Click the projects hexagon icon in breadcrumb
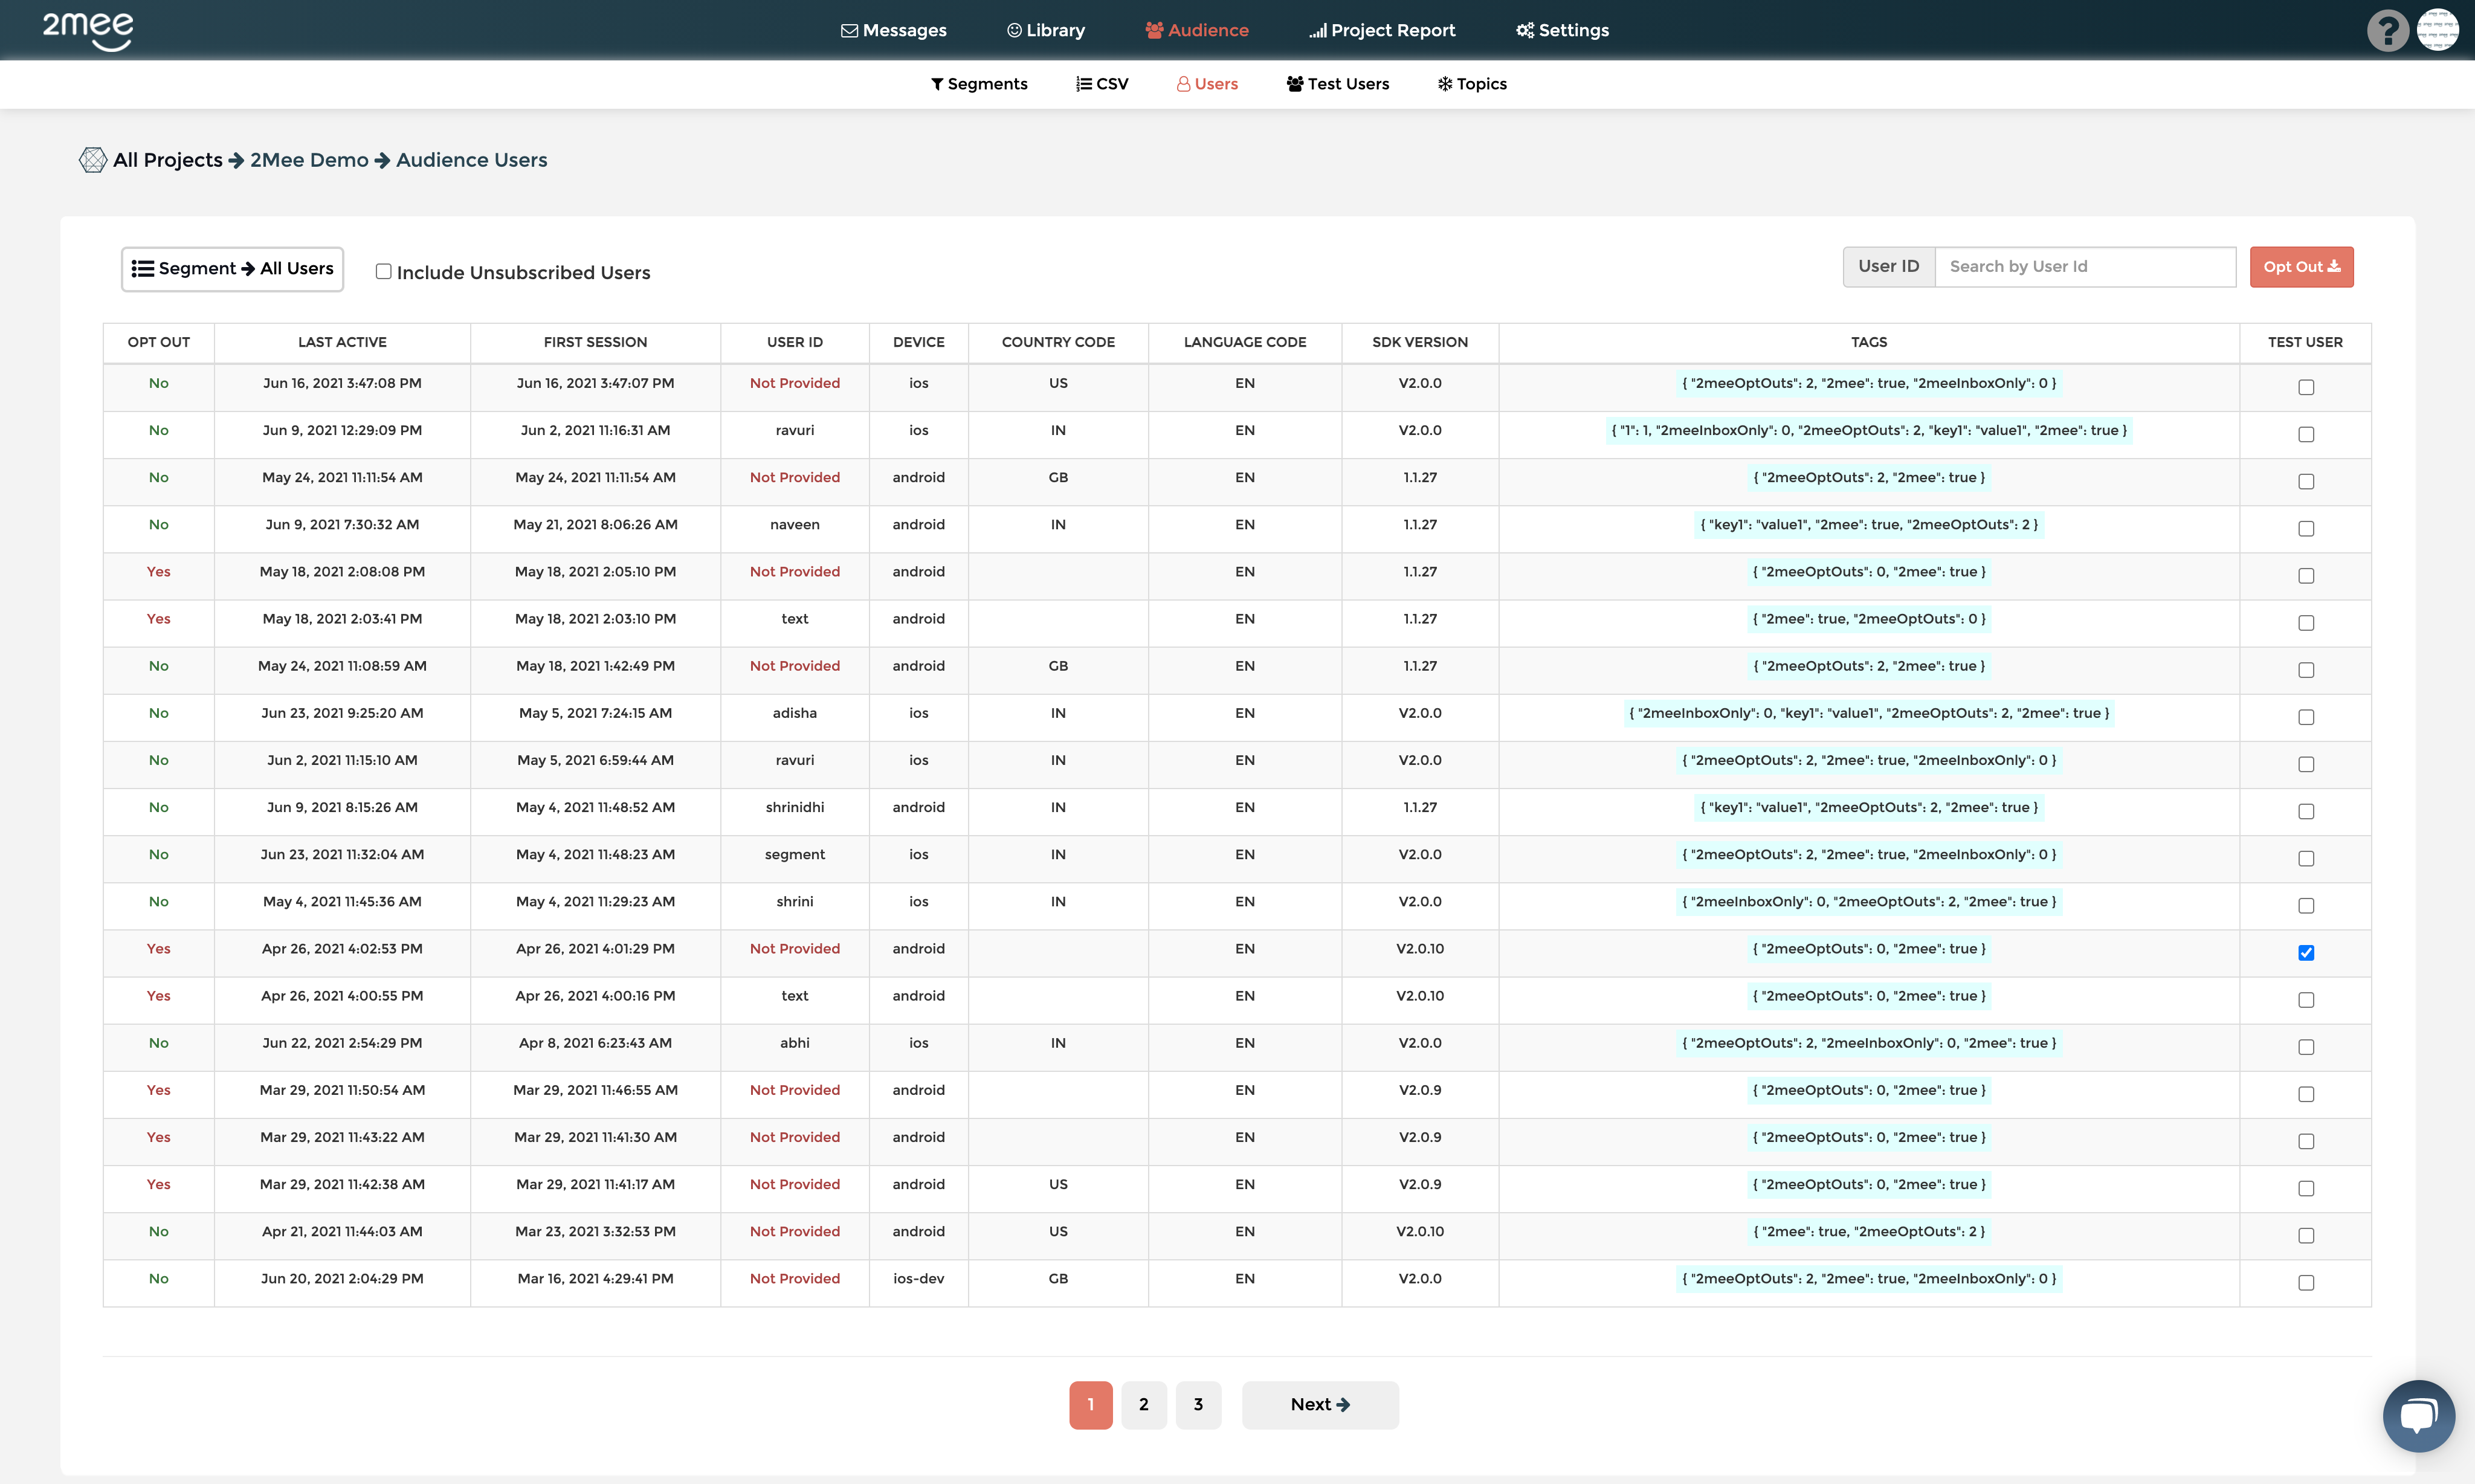This screenshot has width=2475, height=1484. click(x=93, y=160)
